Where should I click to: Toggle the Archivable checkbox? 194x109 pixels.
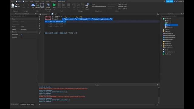[22, 35]
